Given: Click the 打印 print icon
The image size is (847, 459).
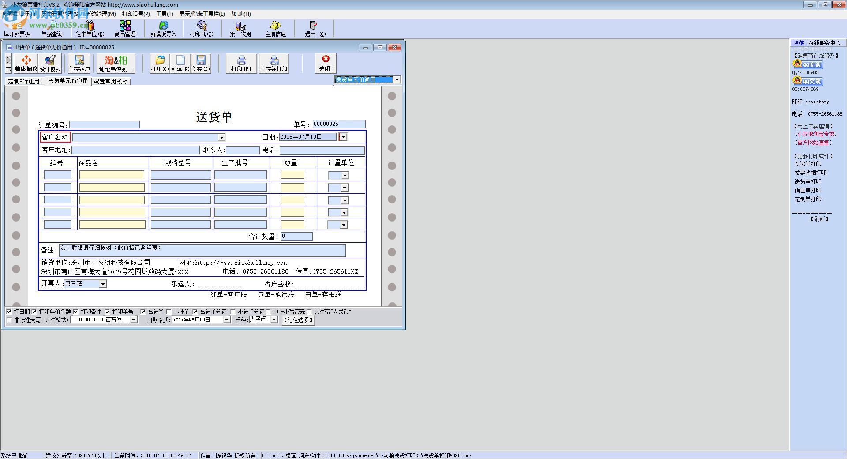Looking at the screenshot, I should pos(241,64).
